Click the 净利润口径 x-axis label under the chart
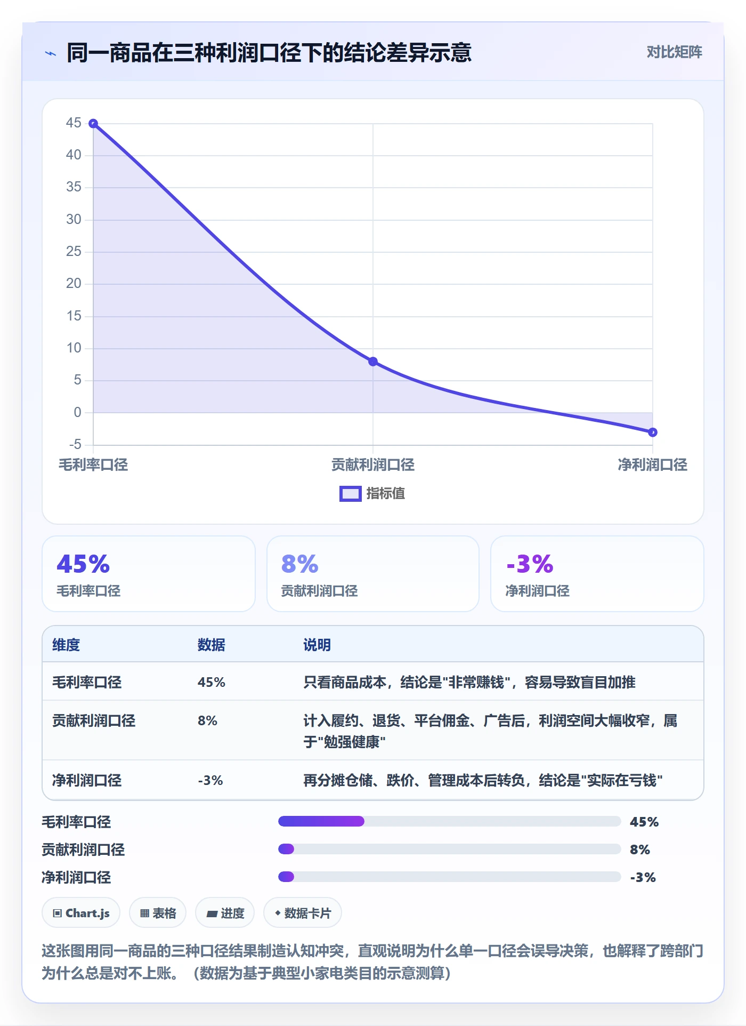 653,465
